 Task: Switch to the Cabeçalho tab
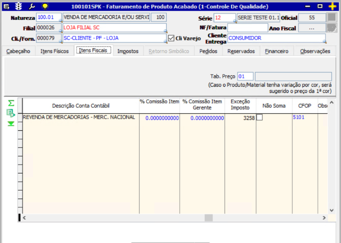point(18,51)
